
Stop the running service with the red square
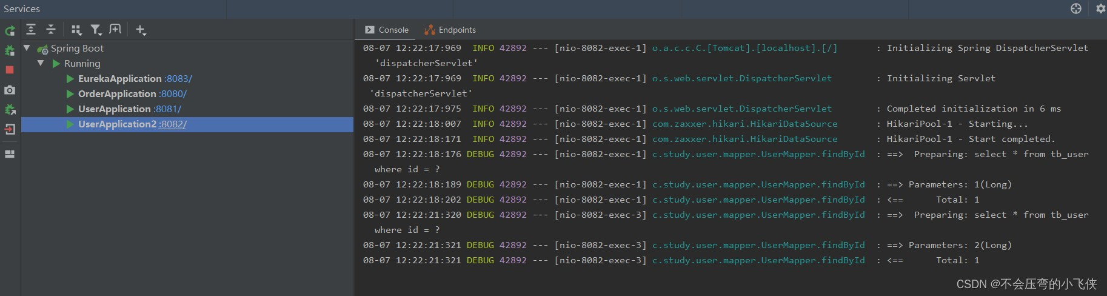[10, 70]
